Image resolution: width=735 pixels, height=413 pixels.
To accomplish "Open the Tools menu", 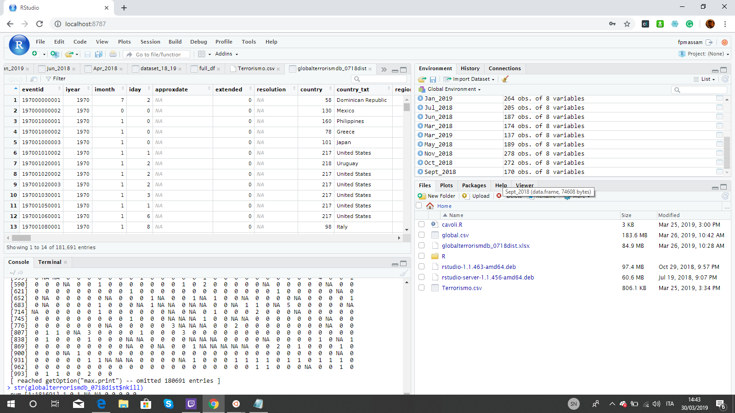I will tap(249, 42).
